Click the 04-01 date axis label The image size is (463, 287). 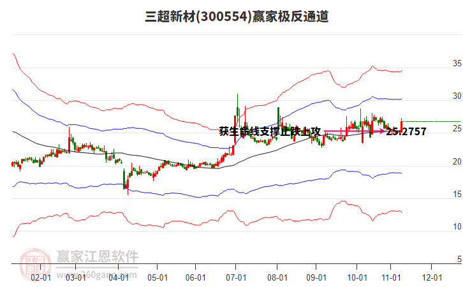(x=119, y=277)
